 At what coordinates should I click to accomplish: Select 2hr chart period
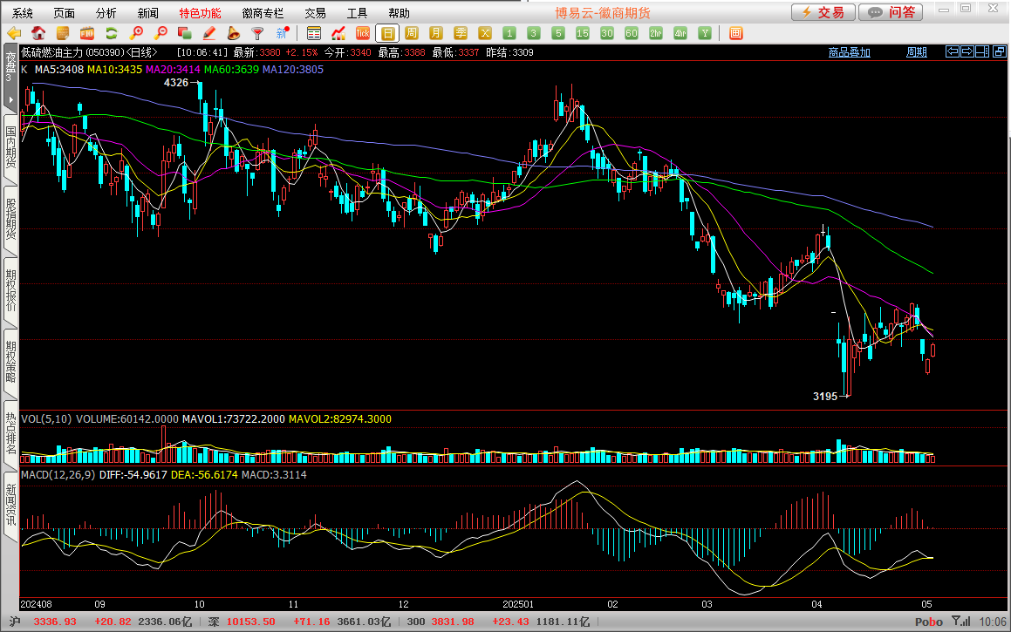click(656, 33)
